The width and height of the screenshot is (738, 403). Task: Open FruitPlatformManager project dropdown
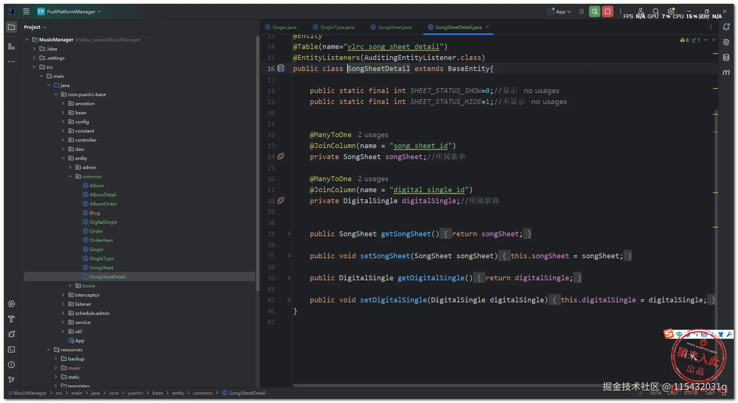point(69,11)
